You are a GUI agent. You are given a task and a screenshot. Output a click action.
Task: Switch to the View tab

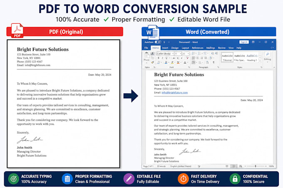point(231,48)
